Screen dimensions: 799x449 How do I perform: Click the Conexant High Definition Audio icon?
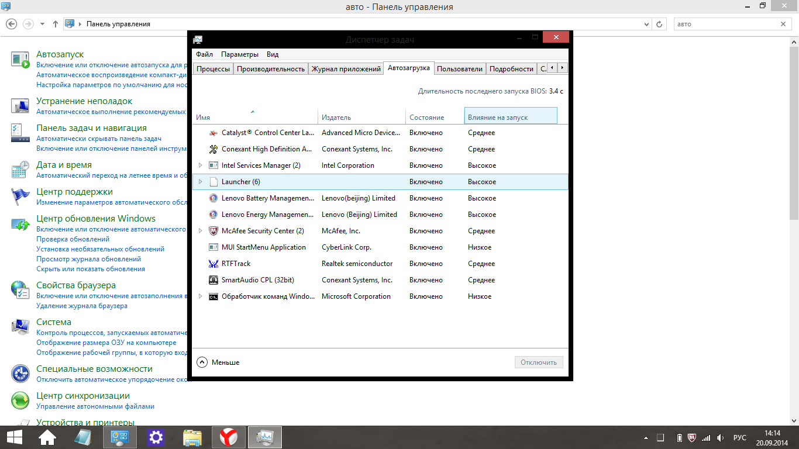(213, 149)
